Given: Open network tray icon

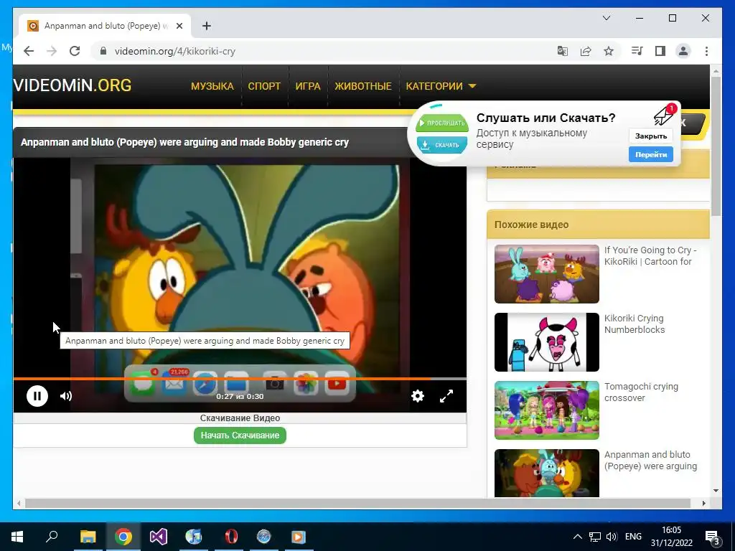Looking at the screenshot, I should pos(594,537).
